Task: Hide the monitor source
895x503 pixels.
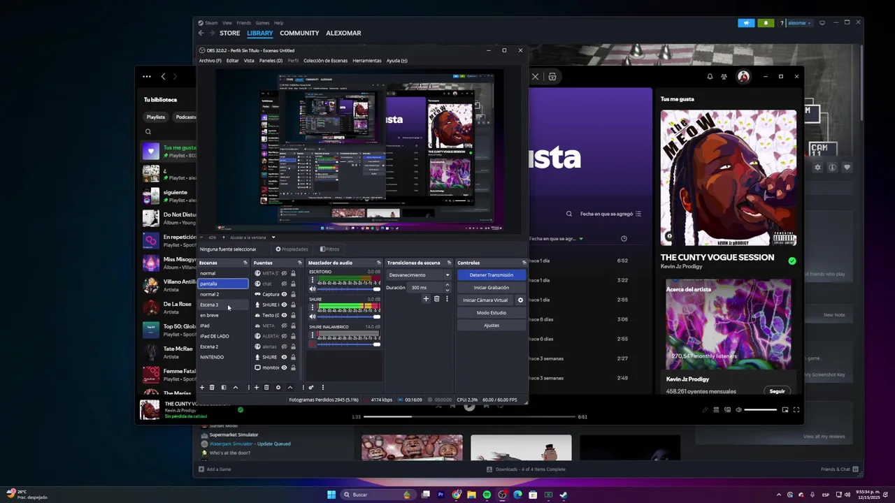Action: point(284,367)
